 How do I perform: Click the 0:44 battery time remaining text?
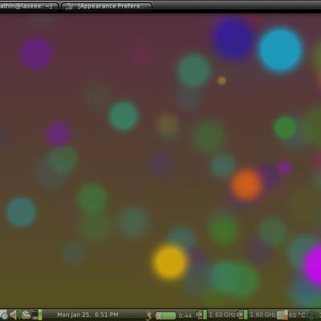185,315
